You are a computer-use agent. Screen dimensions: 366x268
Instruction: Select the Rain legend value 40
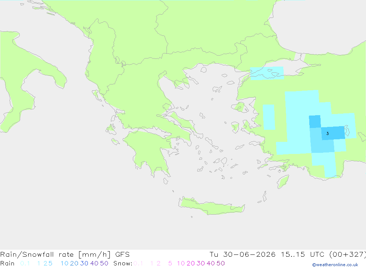click(x=94, y=263)
